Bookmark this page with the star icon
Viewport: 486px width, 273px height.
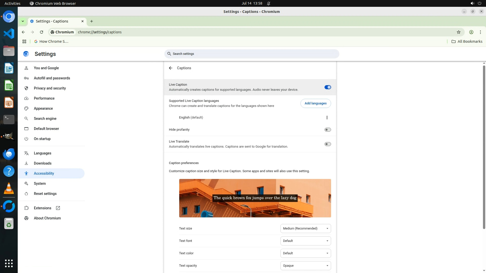(x=458, y=32)
